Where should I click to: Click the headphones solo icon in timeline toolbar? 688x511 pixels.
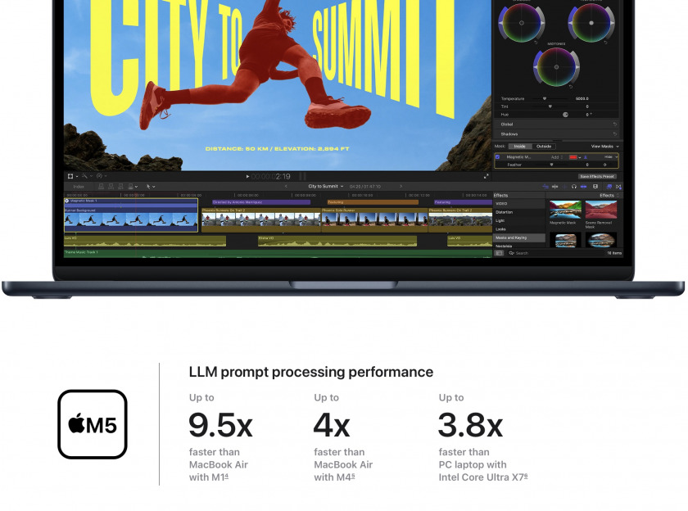pos(574,187)
